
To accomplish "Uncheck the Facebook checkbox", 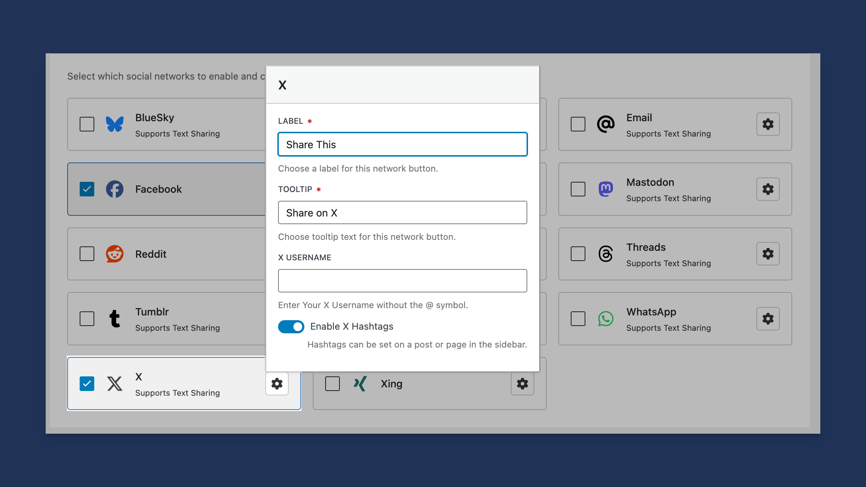I will coord(87,189).
